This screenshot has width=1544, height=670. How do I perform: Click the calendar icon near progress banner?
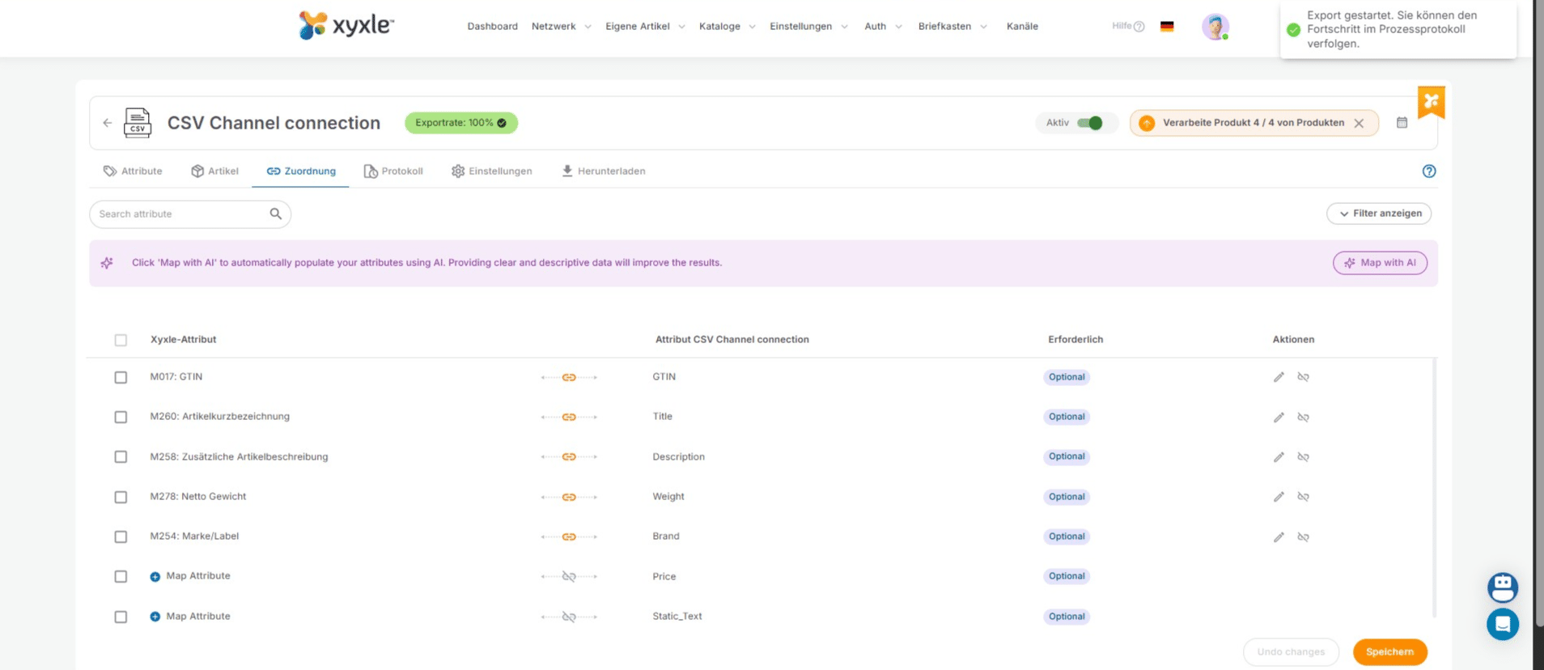[1402, 123]
